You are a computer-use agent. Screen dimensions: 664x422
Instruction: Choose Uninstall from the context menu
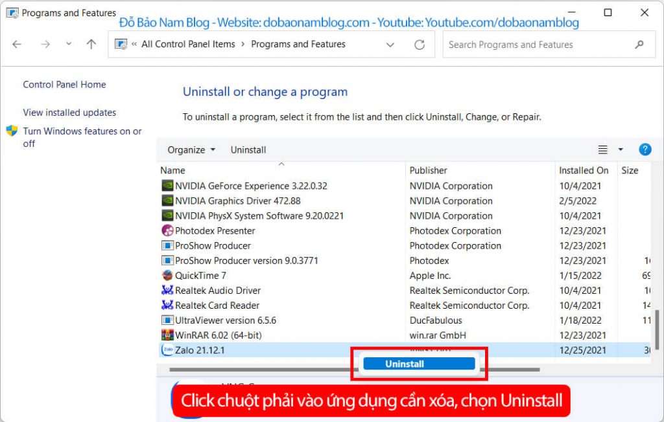point(419,364)
